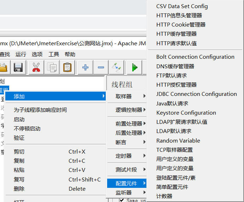This screenshot has width=244, height=202.
Task: Expand the 前置处理器 submenu
Action: [x=127, y=123]
